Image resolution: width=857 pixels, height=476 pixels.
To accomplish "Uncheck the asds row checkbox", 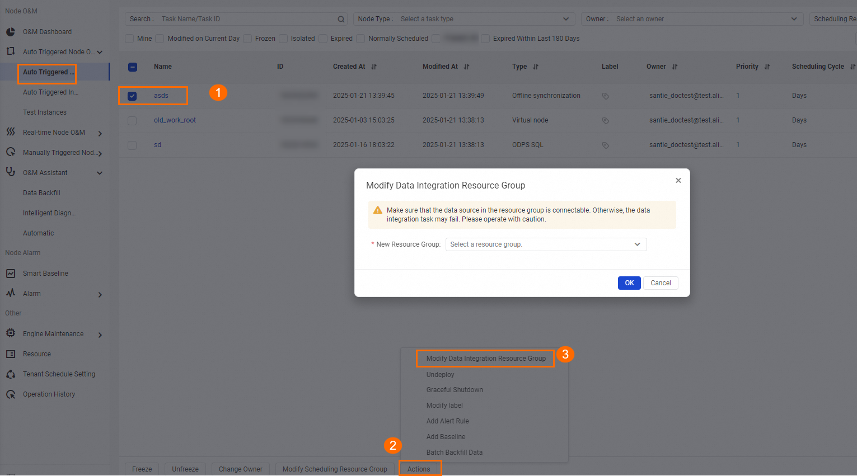I will coord(132,96).
